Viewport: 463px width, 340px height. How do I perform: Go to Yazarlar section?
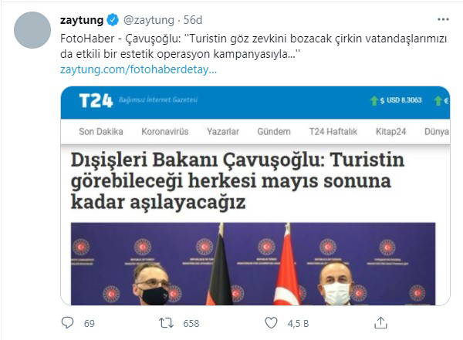point(223,131)
